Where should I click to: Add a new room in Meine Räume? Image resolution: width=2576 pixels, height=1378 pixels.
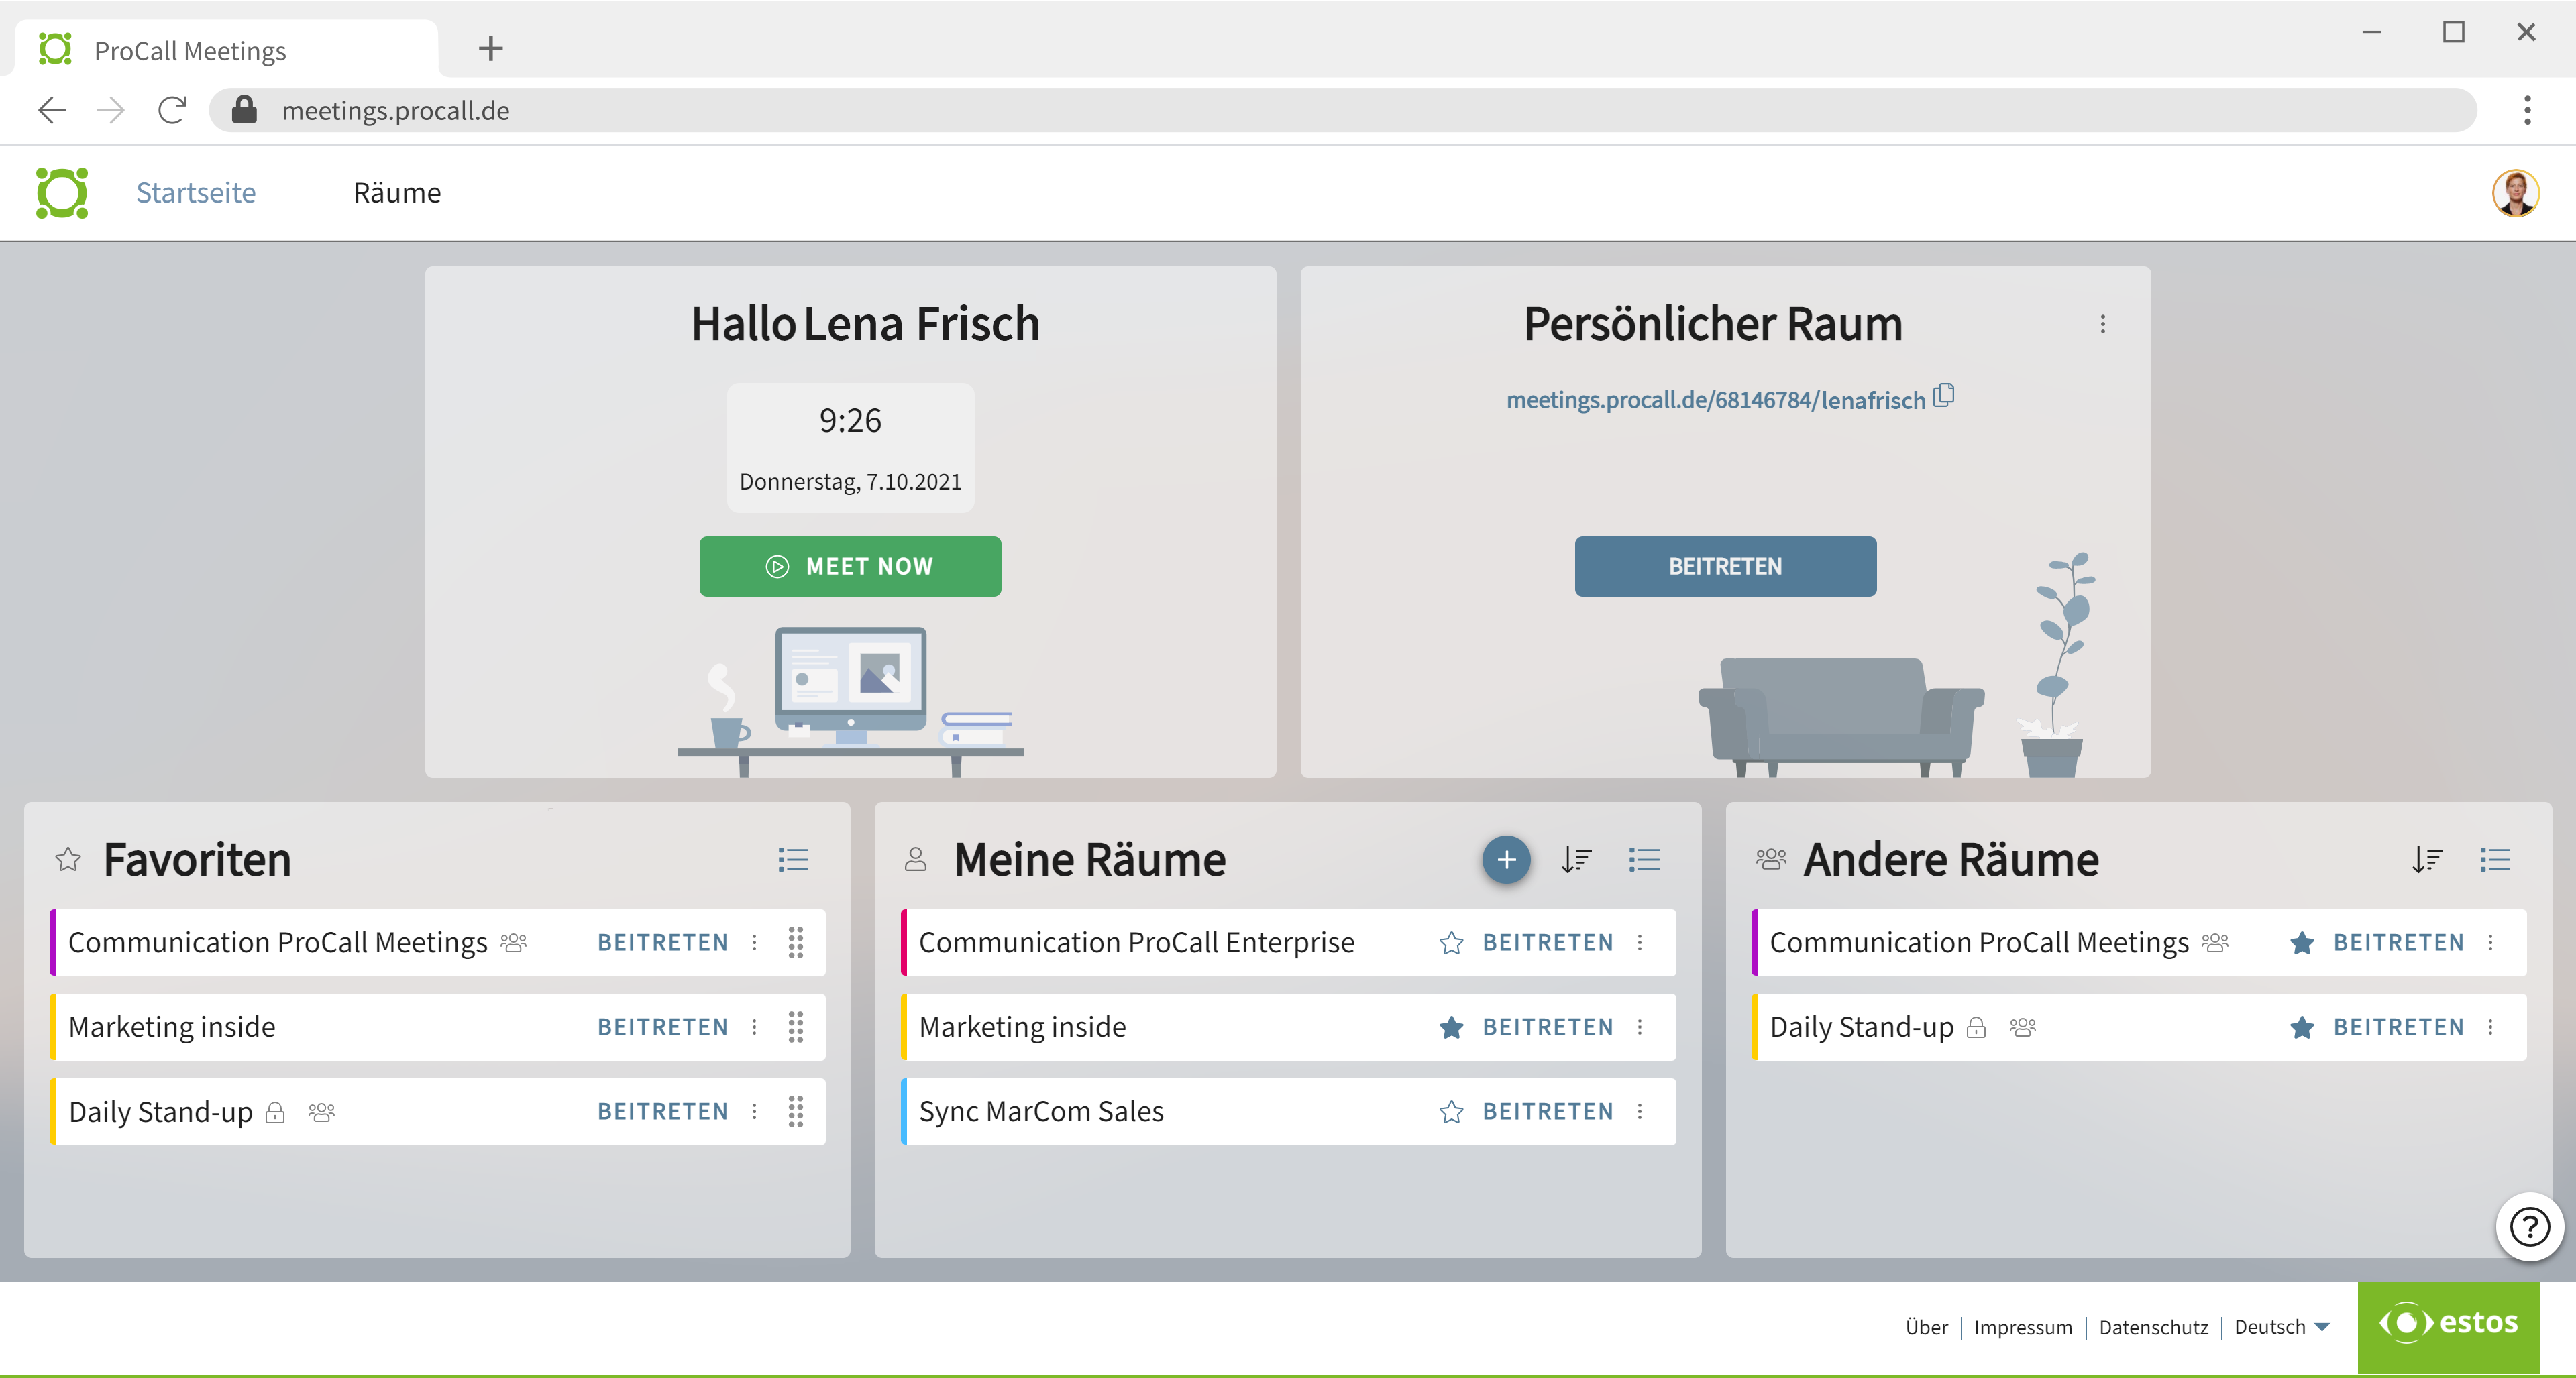pyautogui.click(x=1506, y=860)
